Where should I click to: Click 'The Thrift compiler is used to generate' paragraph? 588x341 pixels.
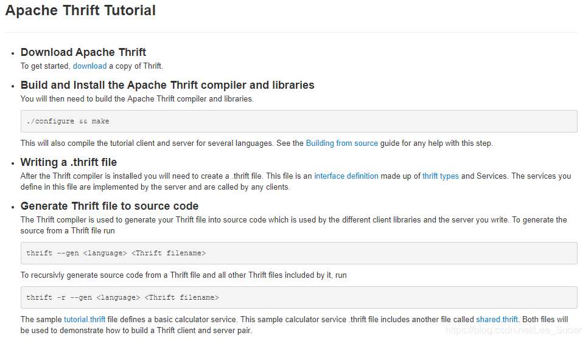click(293, 226)
